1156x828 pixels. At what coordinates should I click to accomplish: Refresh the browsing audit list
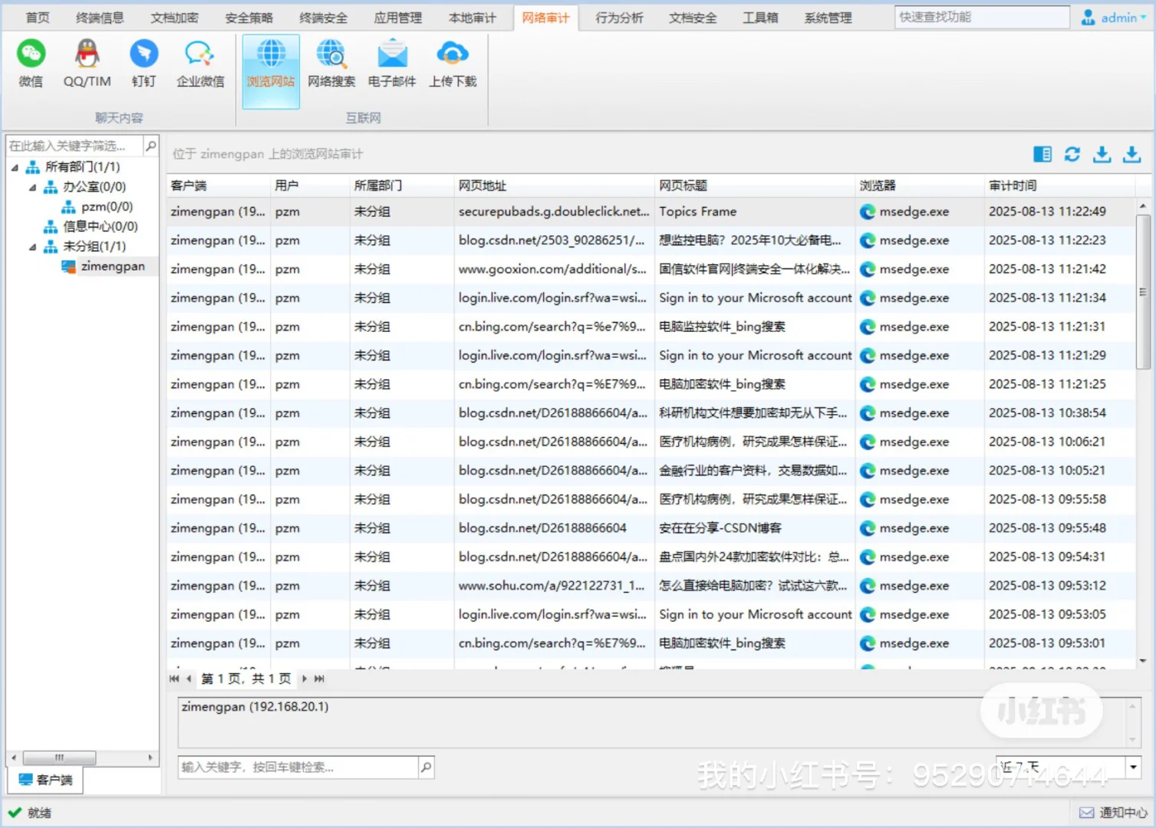[1072, 154]
